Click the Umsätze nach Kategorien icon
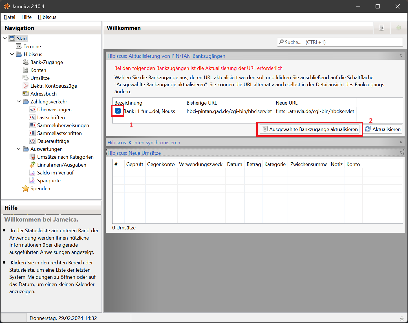 tap(32, 157)
